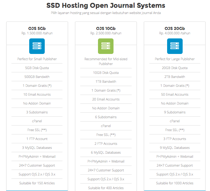Click 'cPanel' in the OJS 10Gb plan
This screenshot has height=191, width=210.
(106, 126)
